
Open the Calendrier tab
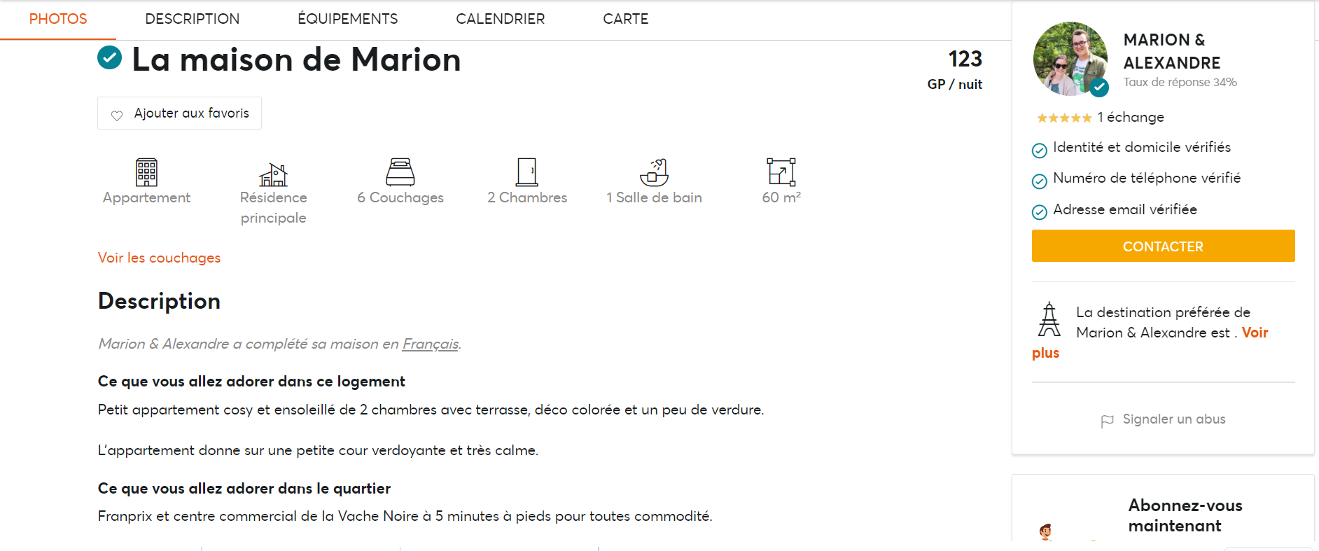[x=500, y=19]
